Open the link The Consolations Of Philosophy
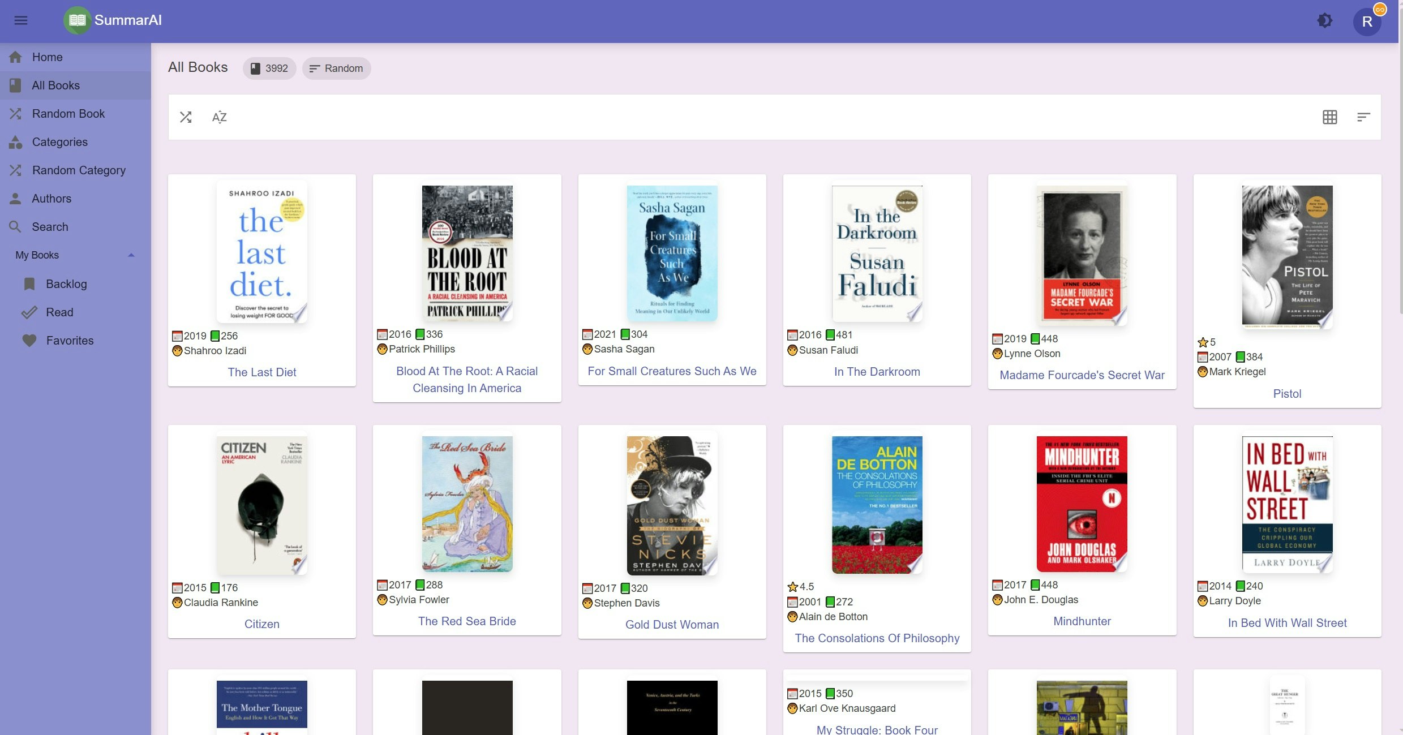The width and height of the screenshot is (1403, 735). pyautogui.click(x=877, y=638)
